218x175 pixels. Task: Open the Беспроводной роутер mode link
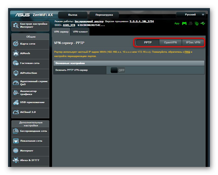[x=89, y=21]
